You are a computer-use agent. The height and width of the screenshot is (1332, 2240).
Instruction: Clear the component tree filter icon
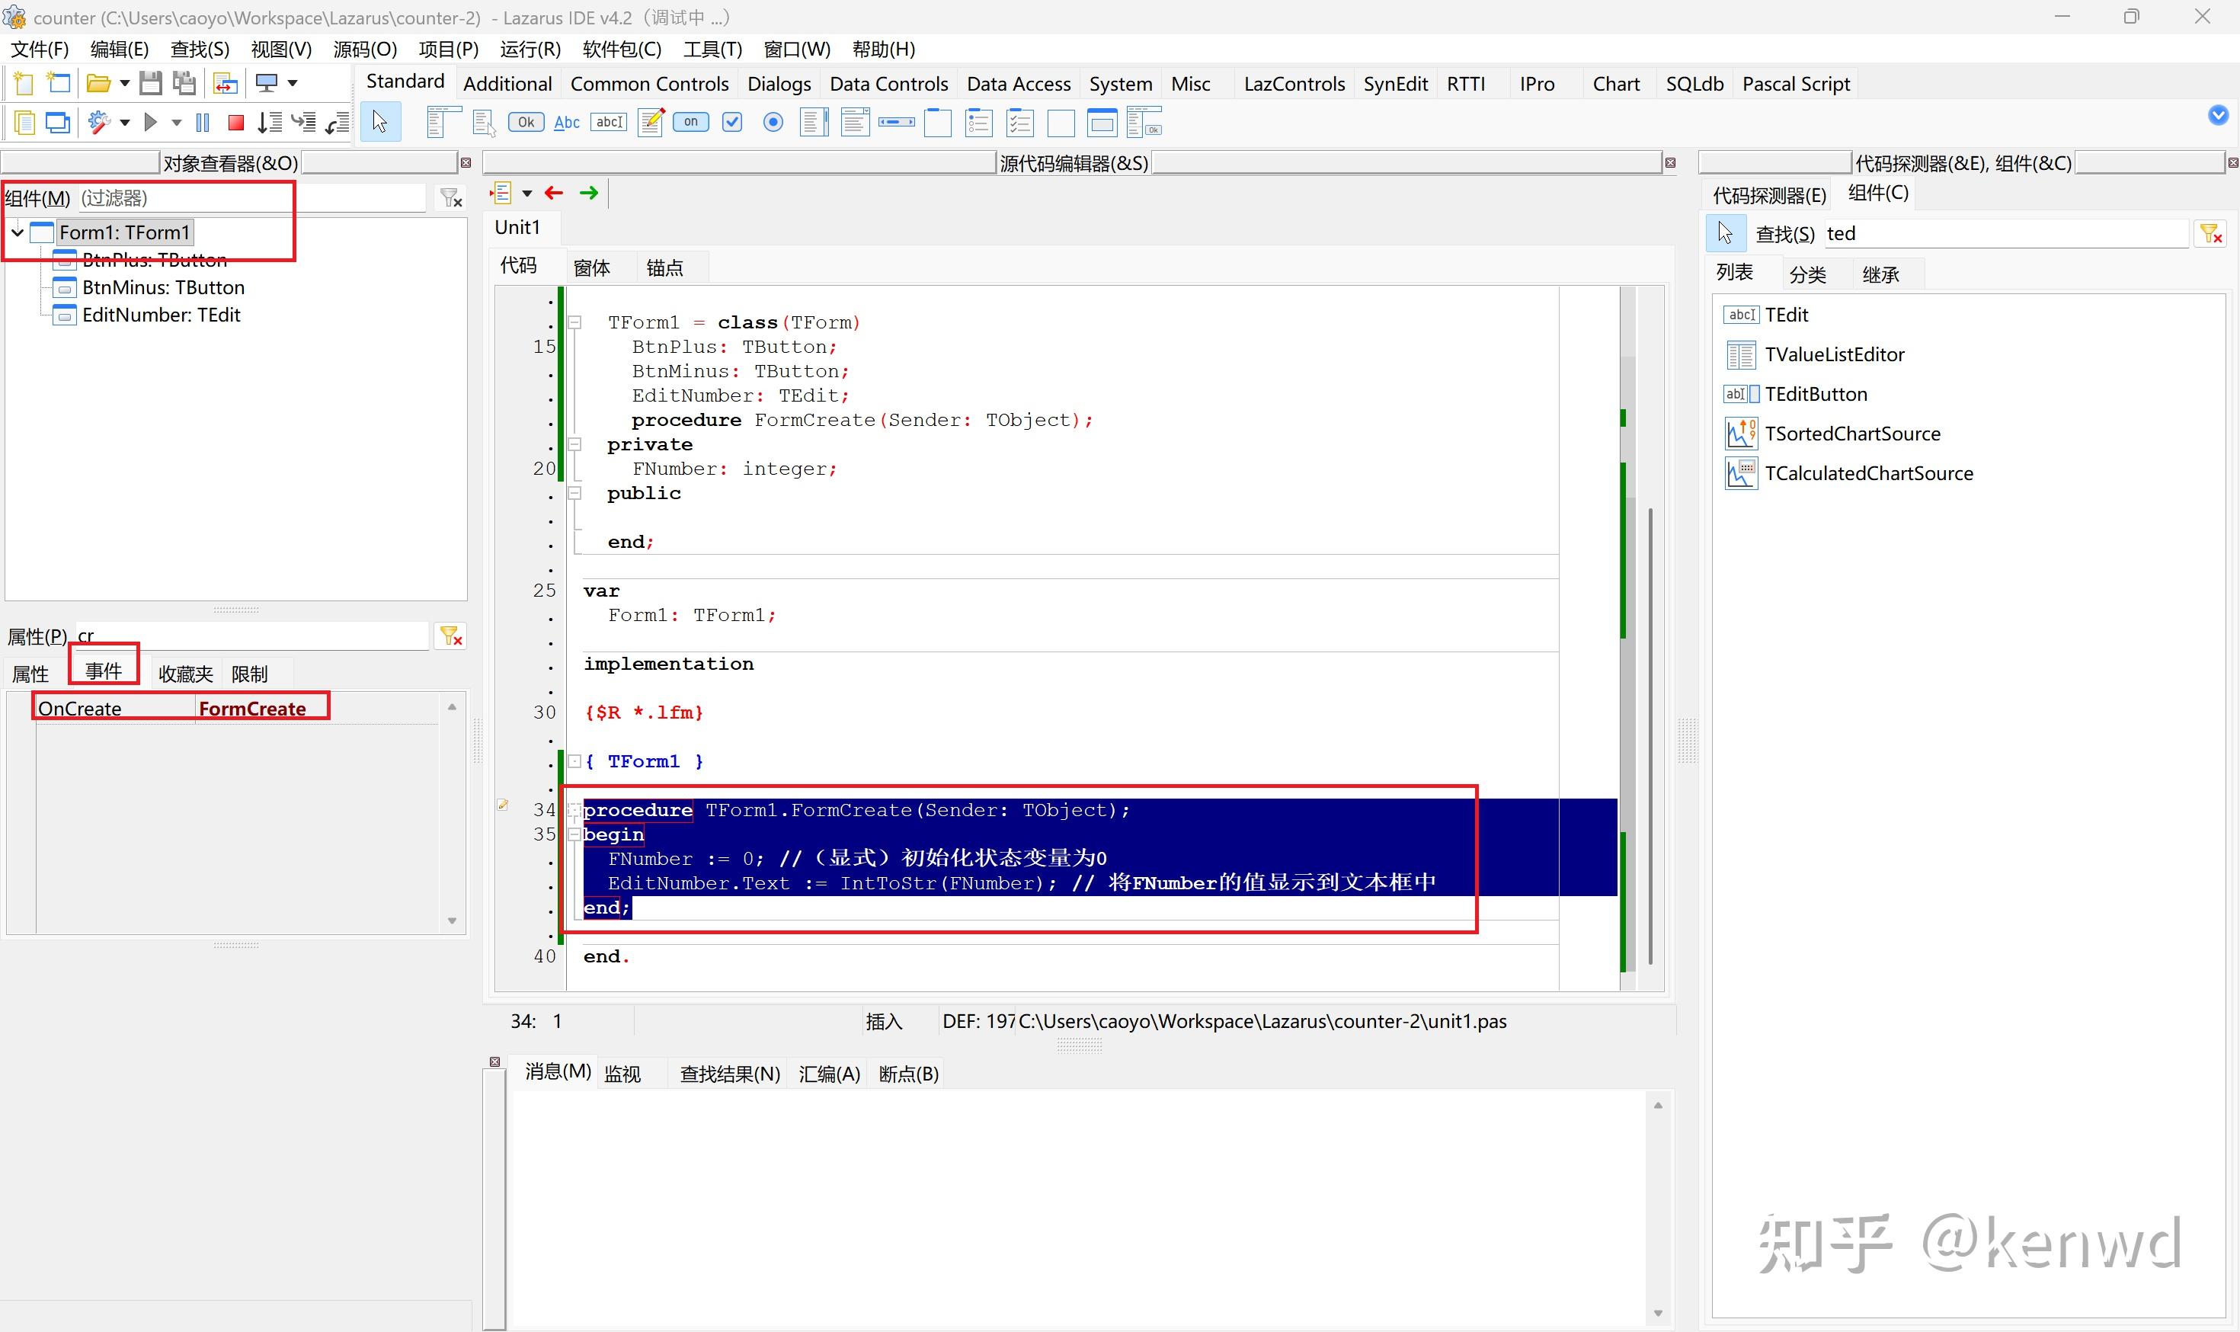click(450, 197)
